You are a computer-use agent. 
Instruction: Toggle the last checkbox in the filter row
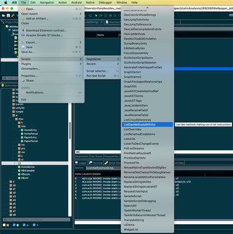coord(34,225)
